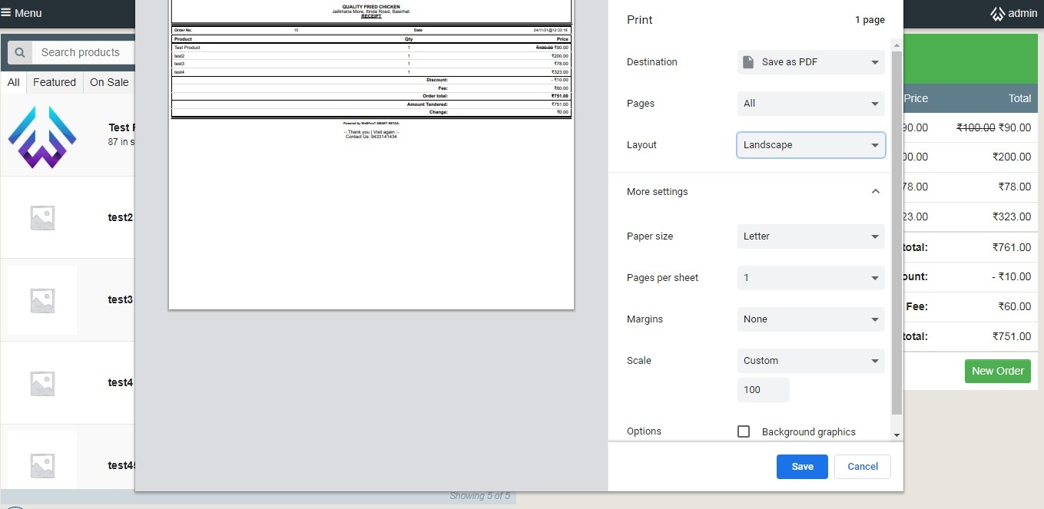Click the custom scale value field

point(763,390)
